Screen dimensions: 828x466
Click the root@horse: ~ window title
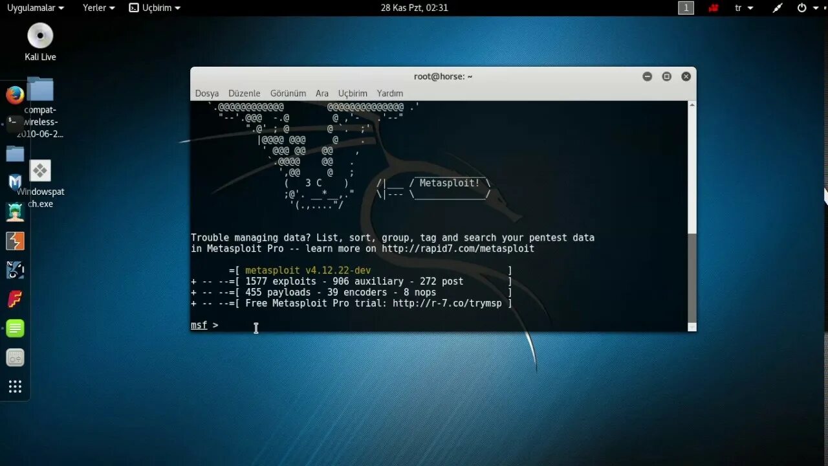443,76
